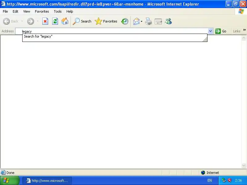This screenshot has width=247, height=185.
Task: Expand the Mail button dropdown arrow
Action: point(142,21)
